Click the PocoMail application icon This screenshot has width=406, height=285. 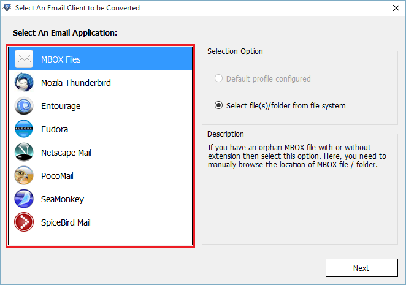tap(24, 176)
